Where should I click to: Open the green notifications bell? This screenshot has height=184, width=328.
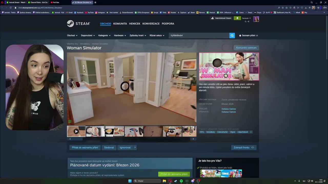tap(237, 18)
